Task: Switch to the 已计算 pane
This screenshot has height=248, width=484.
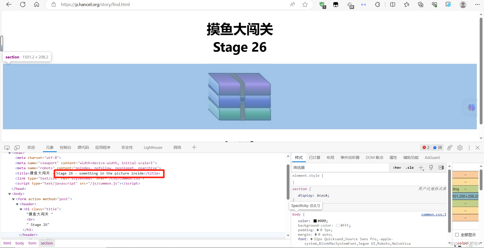Action: pyautogui.click(x=314, y=158)
